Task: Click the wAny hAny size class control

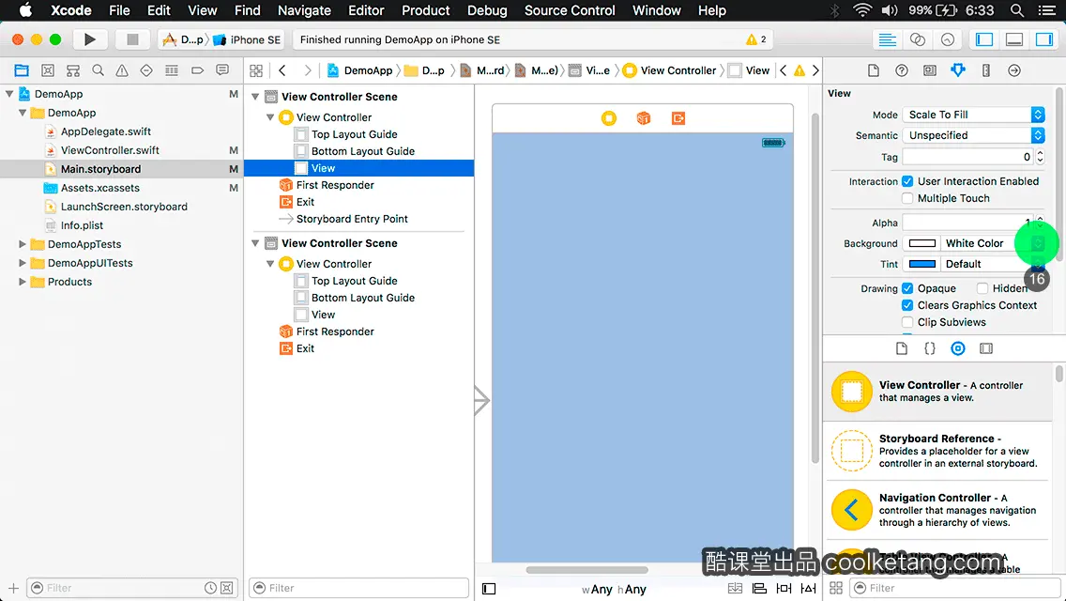Action: tap(614, 590)
